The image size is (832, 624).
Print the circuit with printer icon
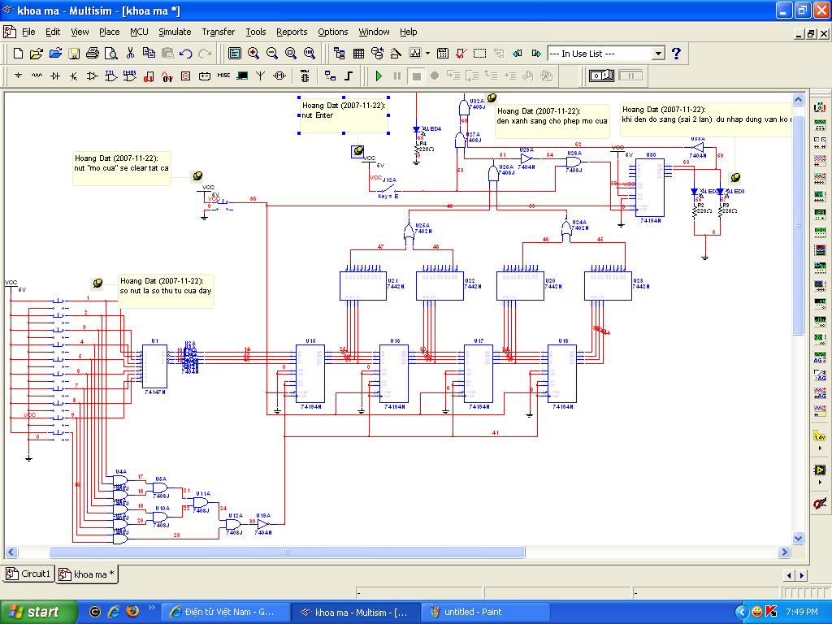93,53
